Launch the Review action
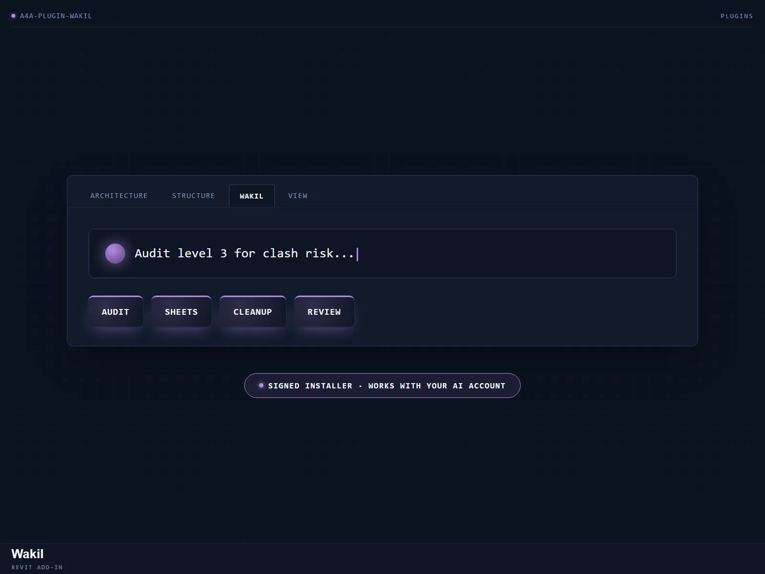 pyautogui.click(x=324, y=312)
